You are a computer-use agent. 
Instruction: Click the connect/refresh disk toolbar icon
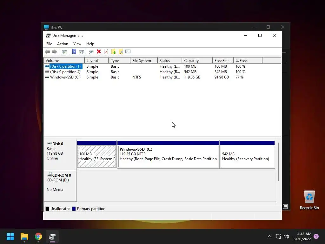91,52
